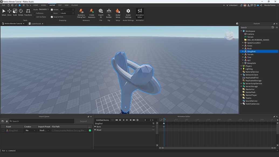Enable the Join Surfaces checkbox

tap(35, 17)
